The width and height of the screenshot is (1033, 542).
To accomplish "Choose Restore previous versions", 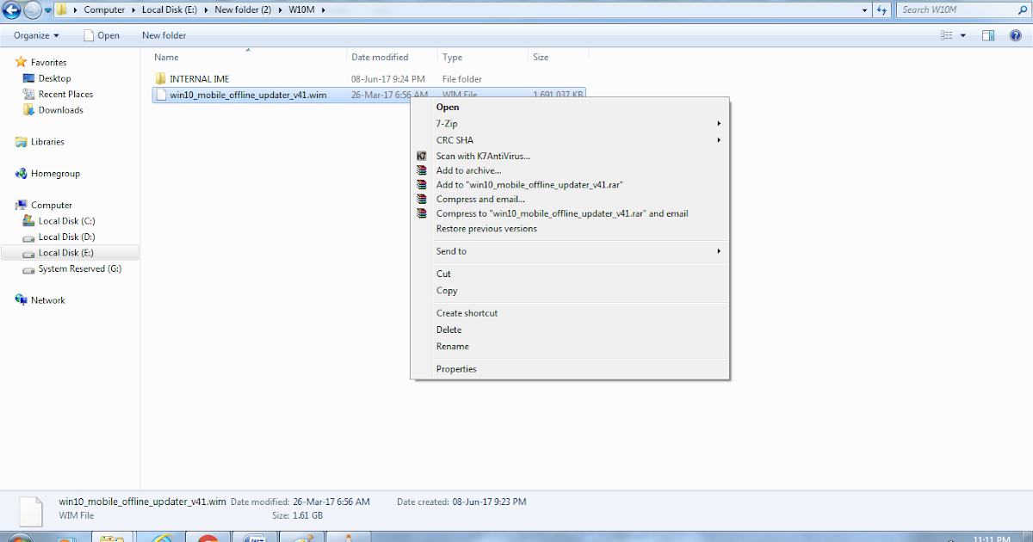I will click(x=569, y=229).
